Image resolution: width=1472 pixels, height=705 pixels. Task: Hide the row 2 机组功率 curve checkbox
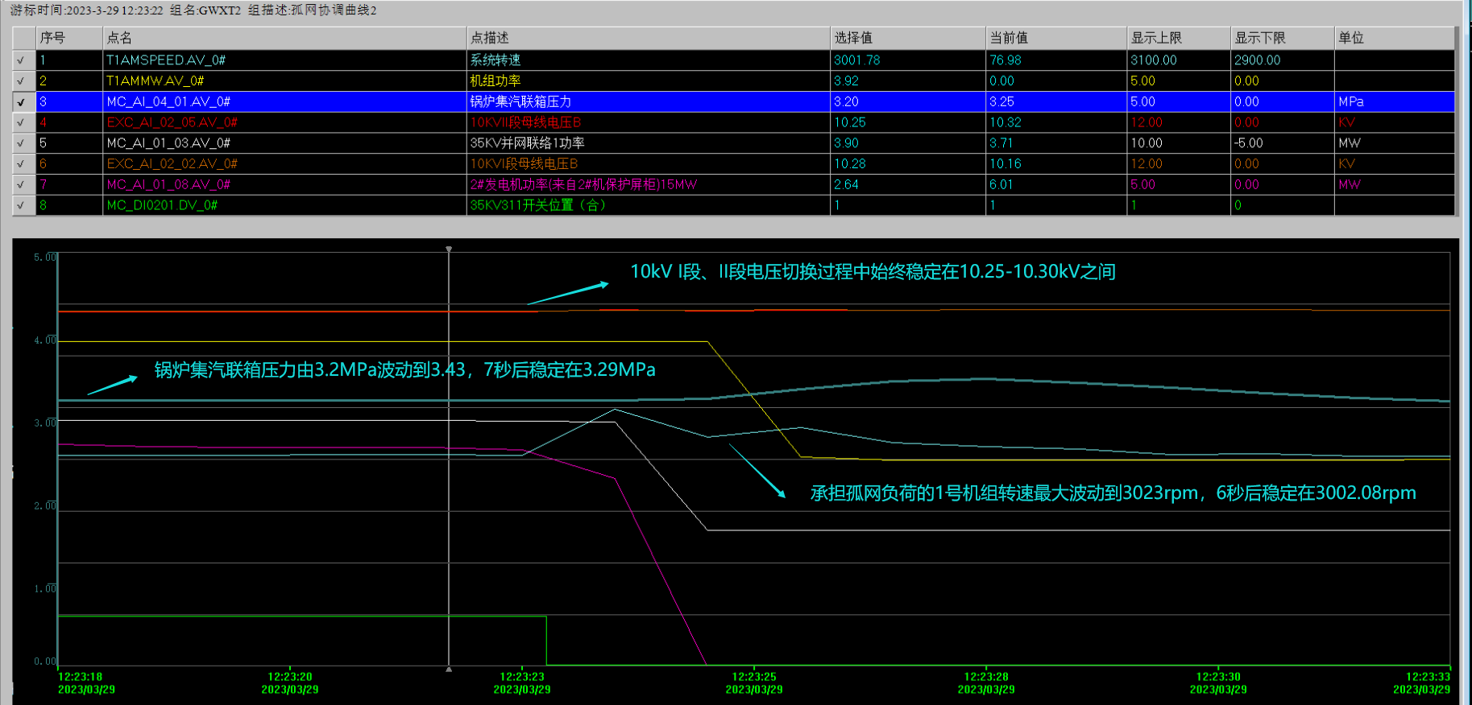(21, 81)
